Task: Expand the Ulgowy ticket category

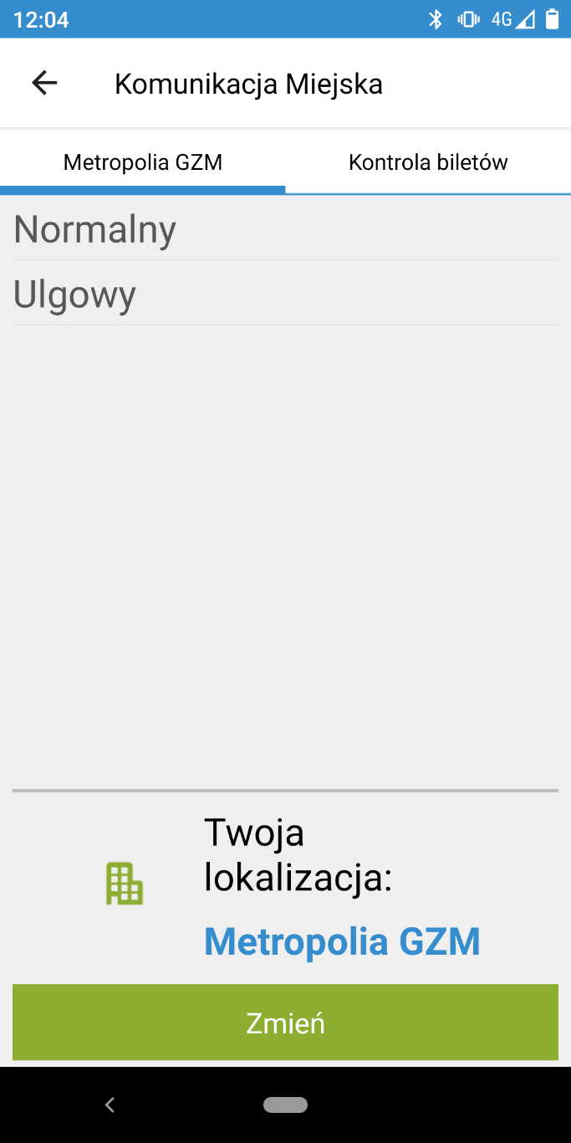Action: (285, 294)
